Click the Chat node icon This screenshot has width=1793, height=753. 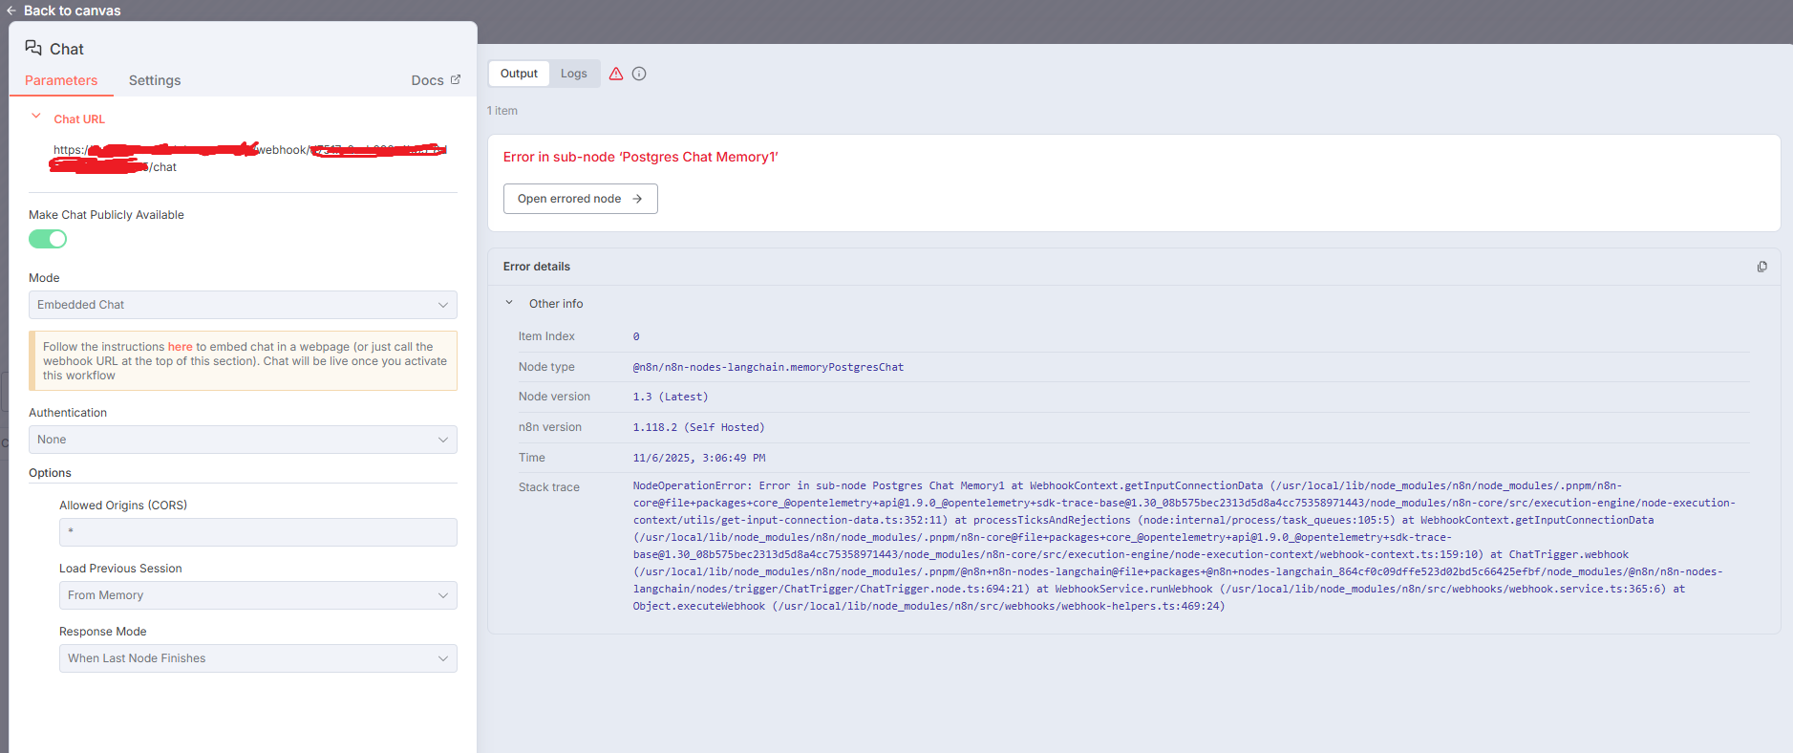coord(33,48)
